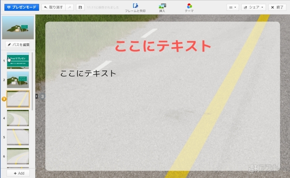Select path step 4 thumbnail

point(18,118)
